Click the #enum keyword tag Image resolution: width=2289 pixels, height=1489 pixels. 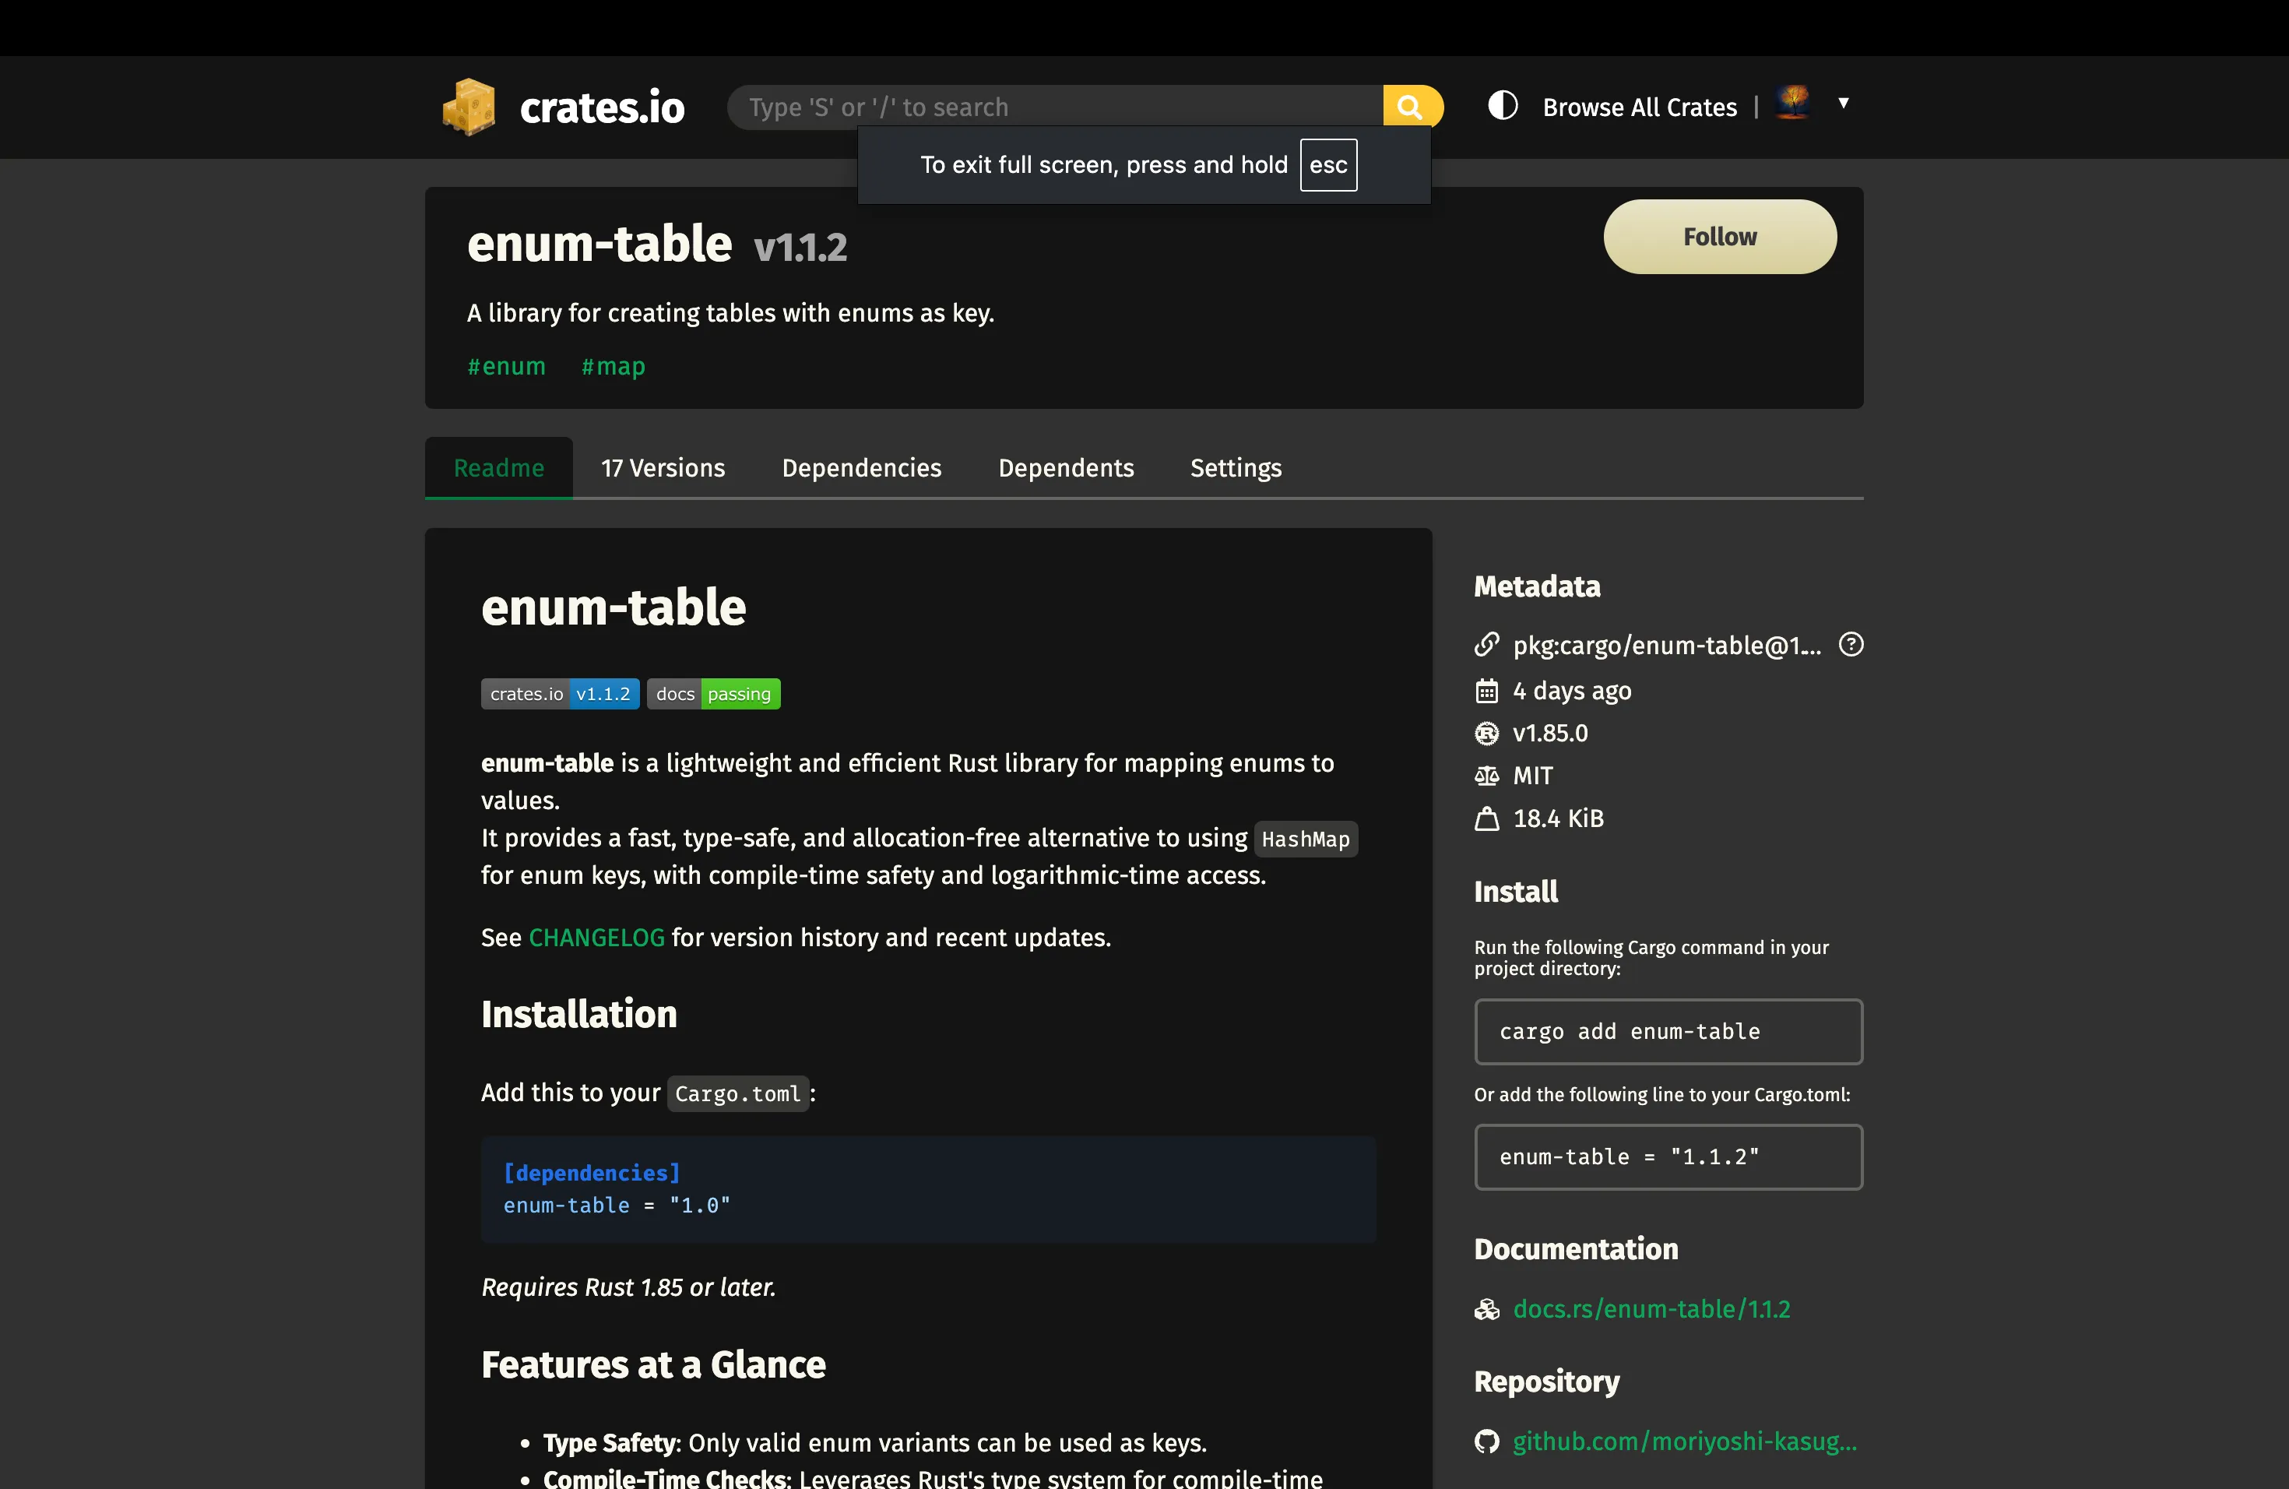506,367
